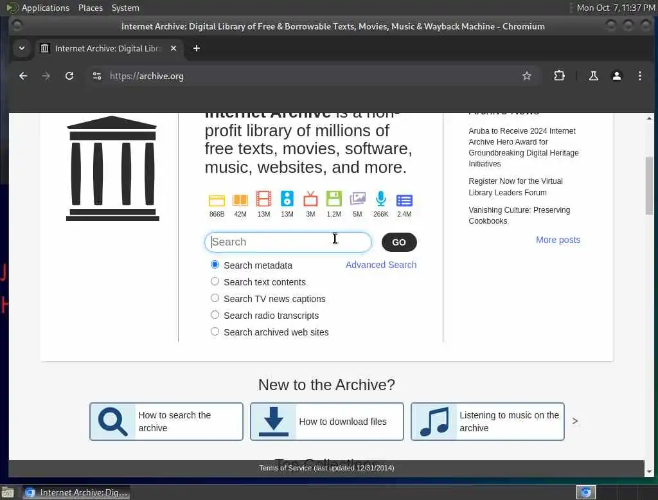Click the page vertical scrollbar thumb
The height and width of the screenshot is (500, 658).
point(649,186)
